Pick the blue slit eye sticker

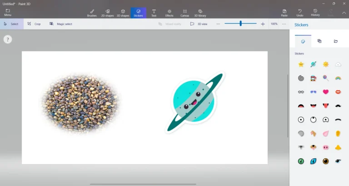[313, 161]
